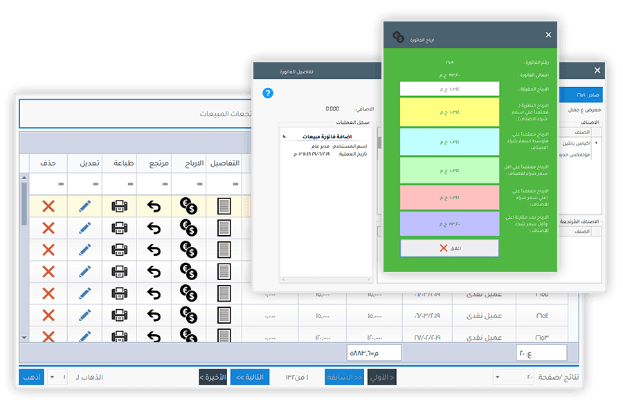The width and height of the screenshot is (623, 415).
Task: Click the yellow theoretical profit box
Action: pyautogui.click(x=449, y=112)
